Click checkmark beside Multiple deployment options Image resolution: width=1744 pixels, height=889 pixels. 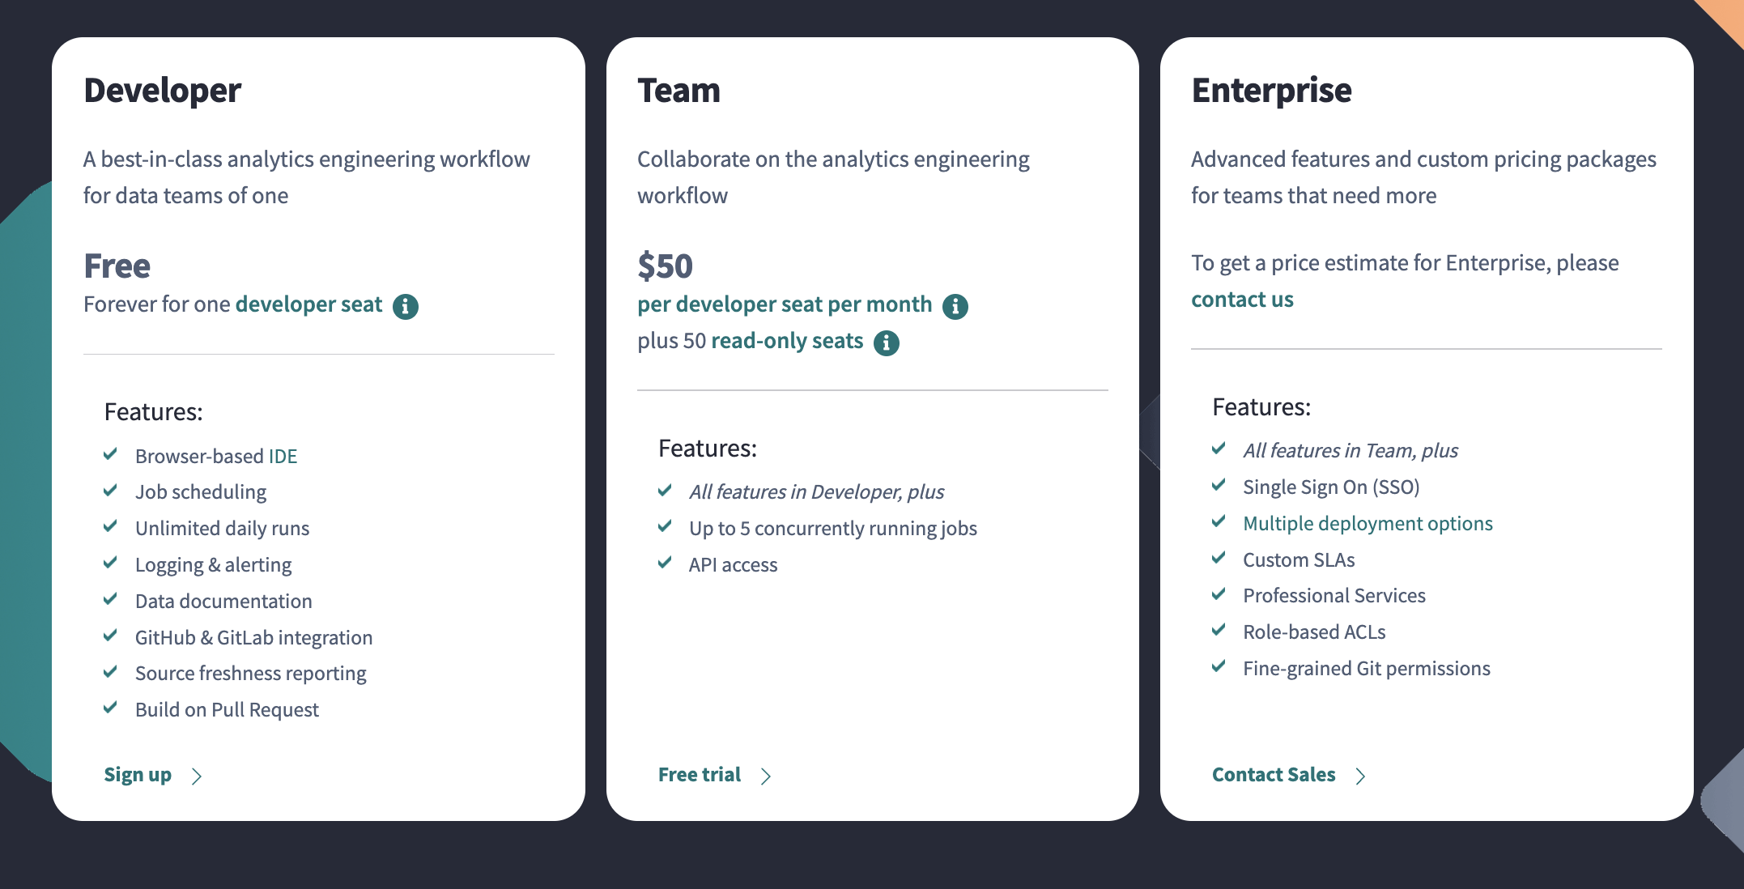click(1219, 522)
